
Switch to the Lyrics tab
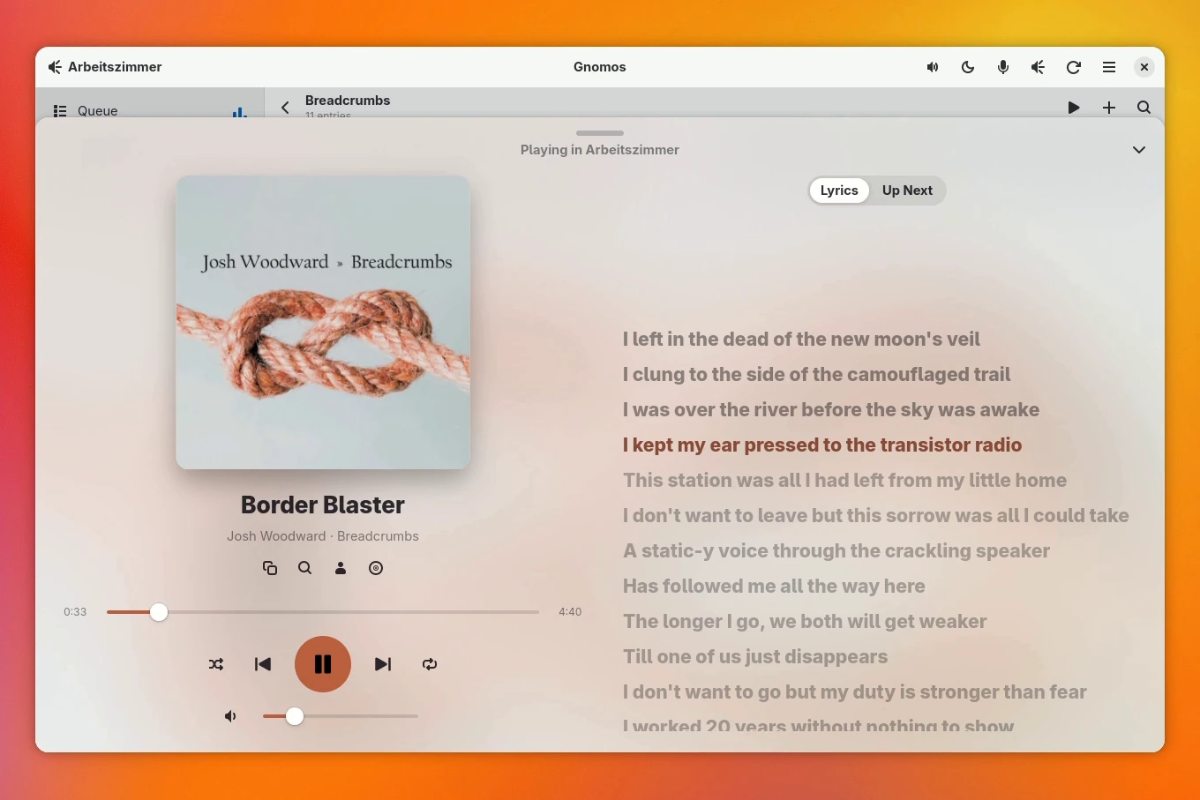839,191
